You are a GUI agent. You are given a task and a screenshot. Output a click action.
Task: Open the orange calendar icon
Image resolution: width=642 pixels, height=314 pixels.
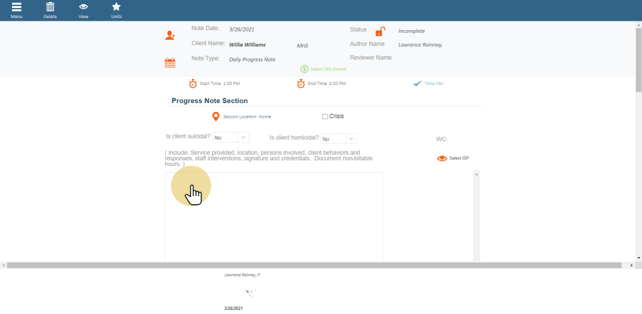(170, 63)
